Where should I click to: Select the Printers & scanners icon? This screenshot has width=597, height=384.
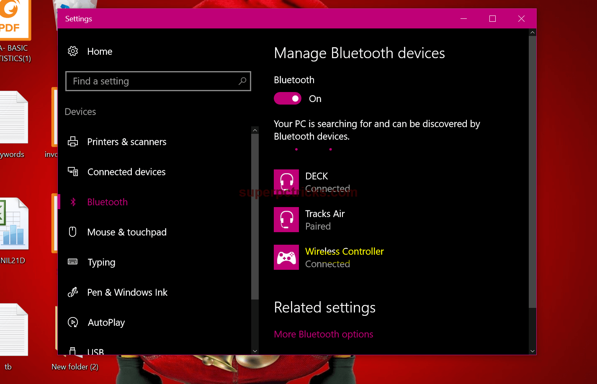click(x=73, y=141)
